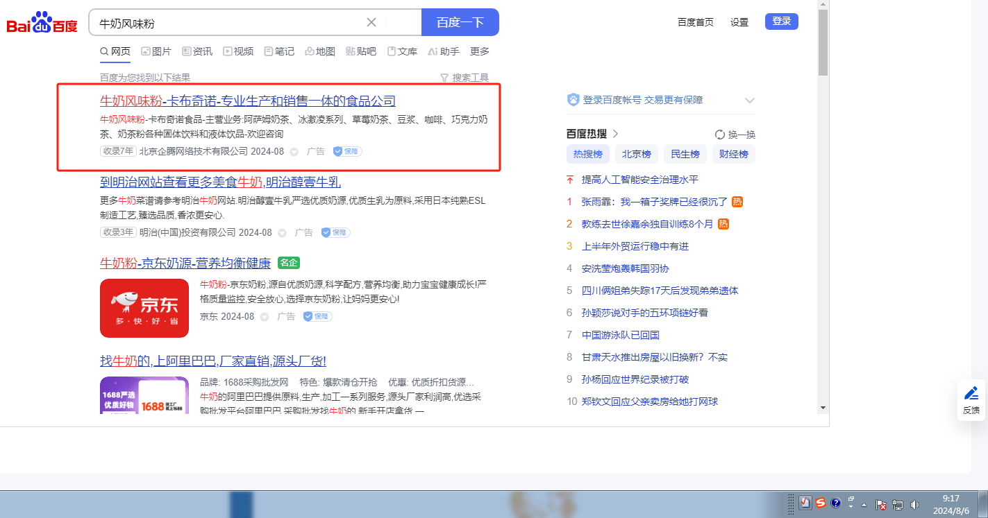Click the Baidu logo
Viewport: 988px width, 518px height.
click(42, 23)
